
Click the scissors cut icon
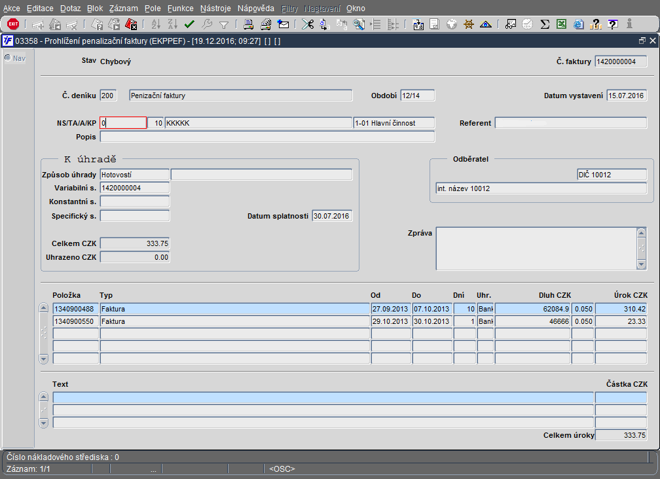[307, 24]
